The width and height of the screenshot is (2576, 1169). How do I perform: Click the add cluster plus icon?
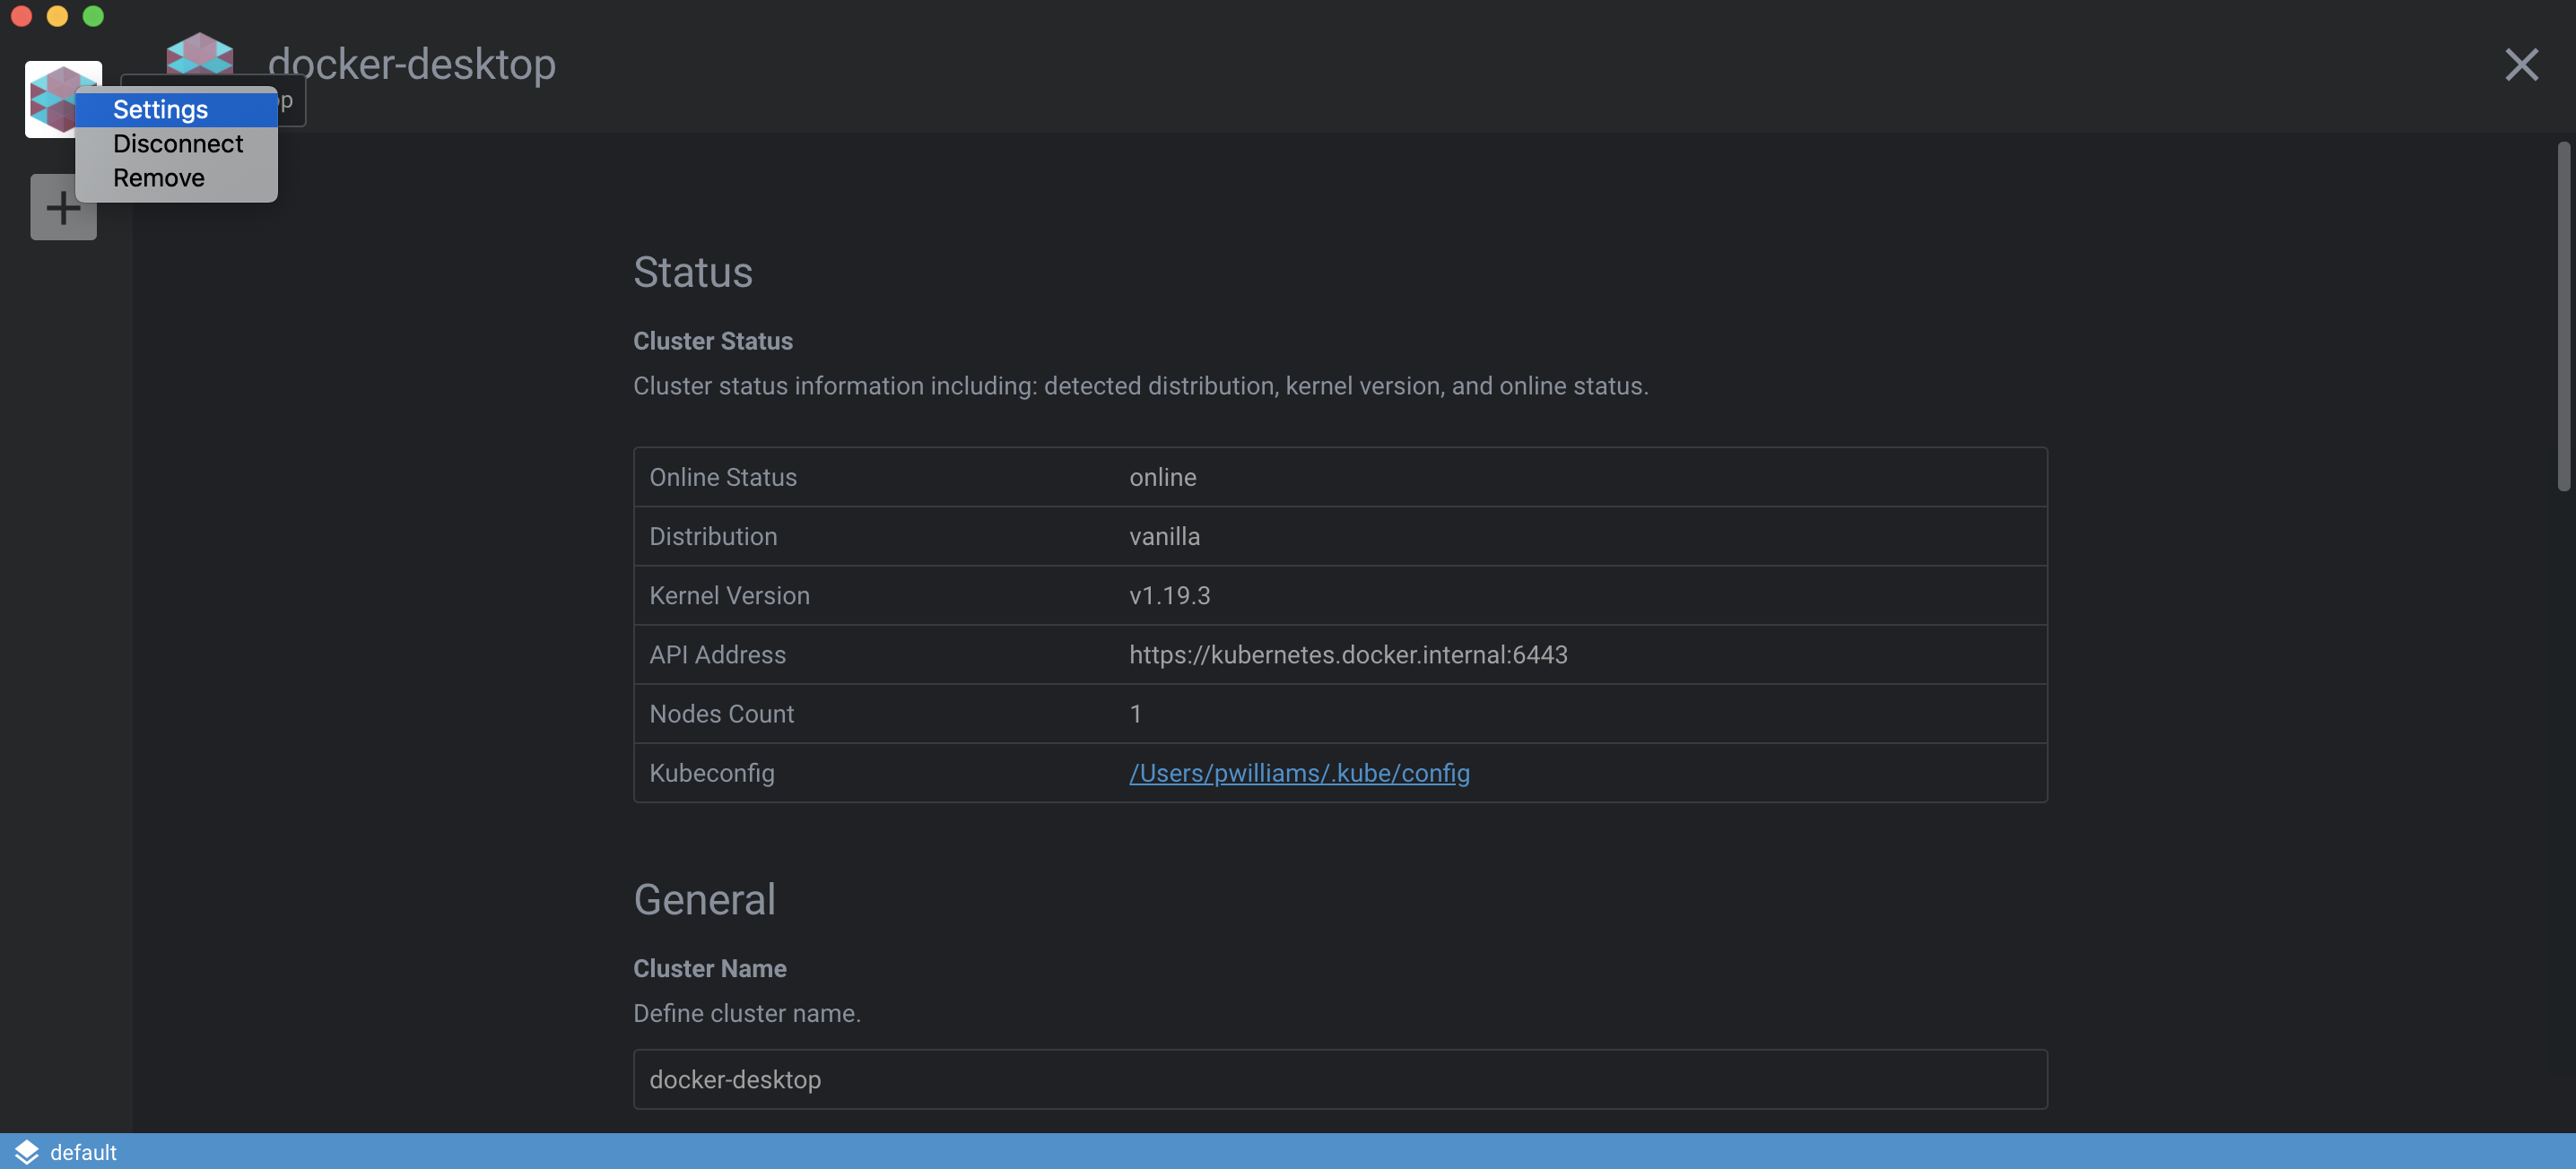(x=63, y=206)
